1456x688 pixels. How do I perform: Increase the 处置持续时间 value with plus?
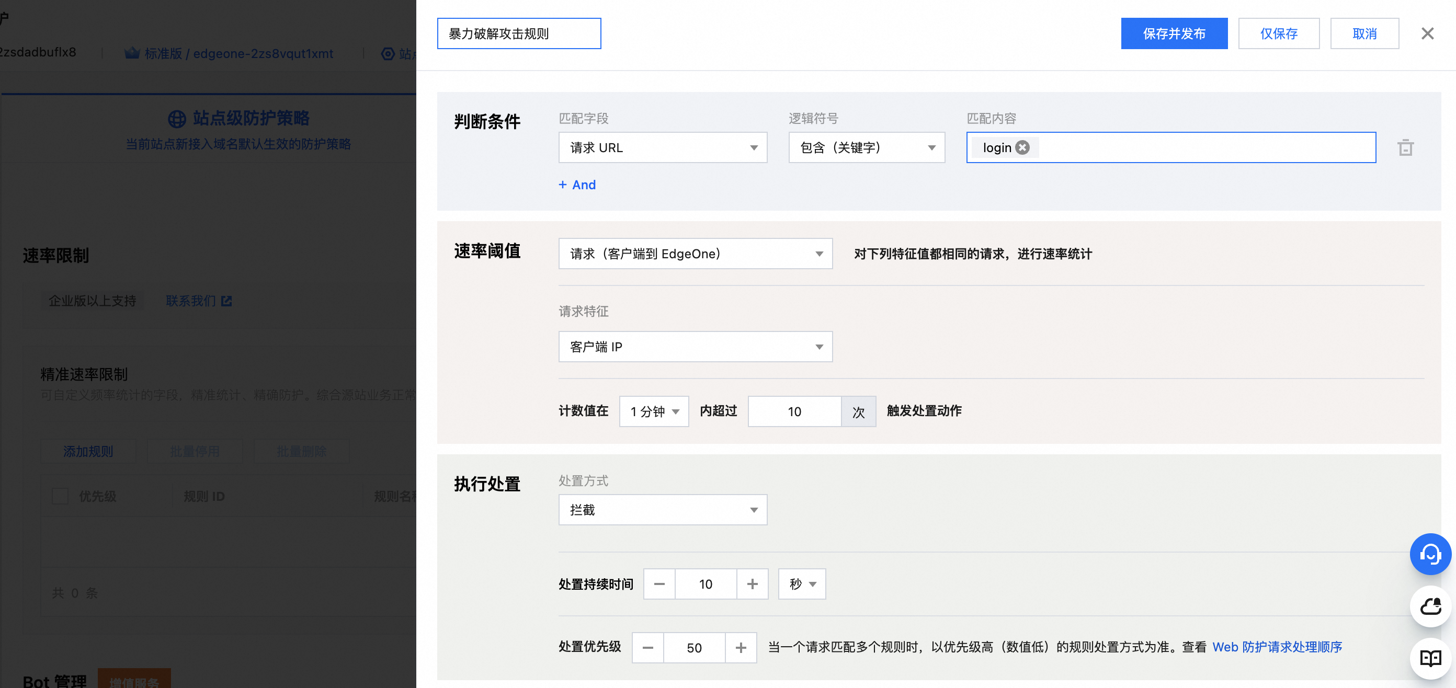tap(752, 584)
